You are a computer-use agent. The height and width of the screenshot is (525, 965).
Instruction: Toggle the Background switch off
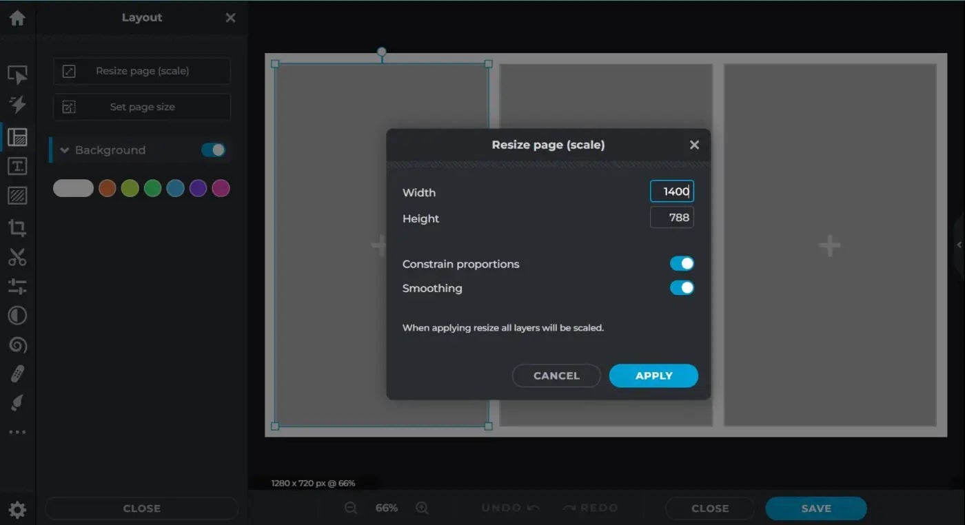pyautogui.click(x=213, y=150)
